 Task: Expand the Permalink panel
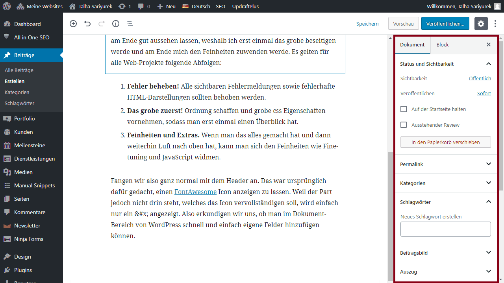(x=446, y=164)
